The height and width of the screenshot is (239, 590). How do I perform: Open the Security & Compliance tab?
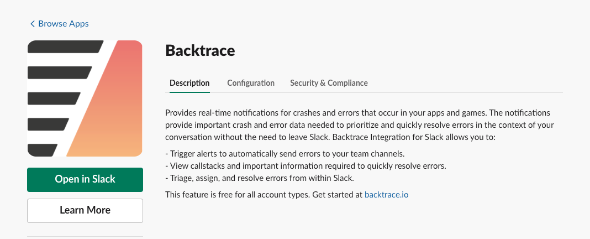click(x=329, y=83)
